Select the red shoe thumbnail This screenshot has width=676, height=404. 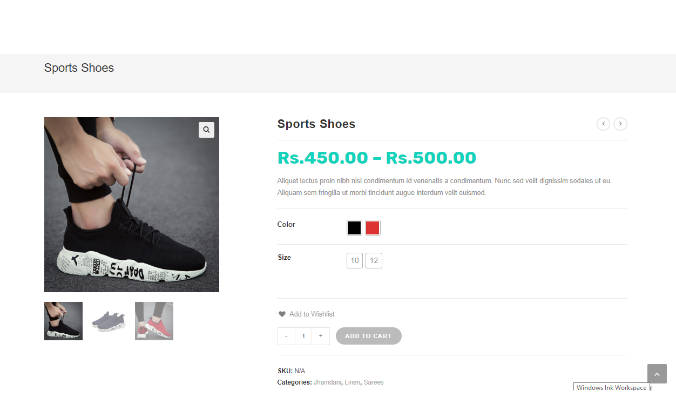[x=154, y=321]
